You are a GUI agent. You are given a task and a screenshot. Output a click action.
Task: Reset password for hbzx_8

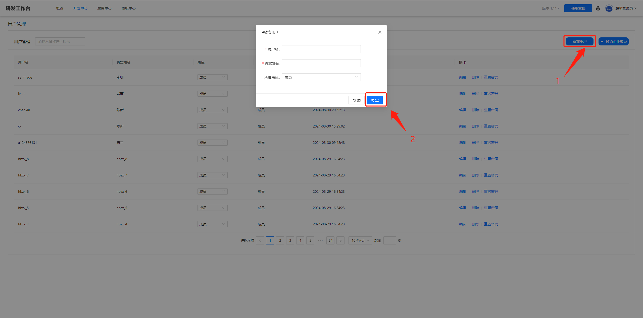pos(491,159)
